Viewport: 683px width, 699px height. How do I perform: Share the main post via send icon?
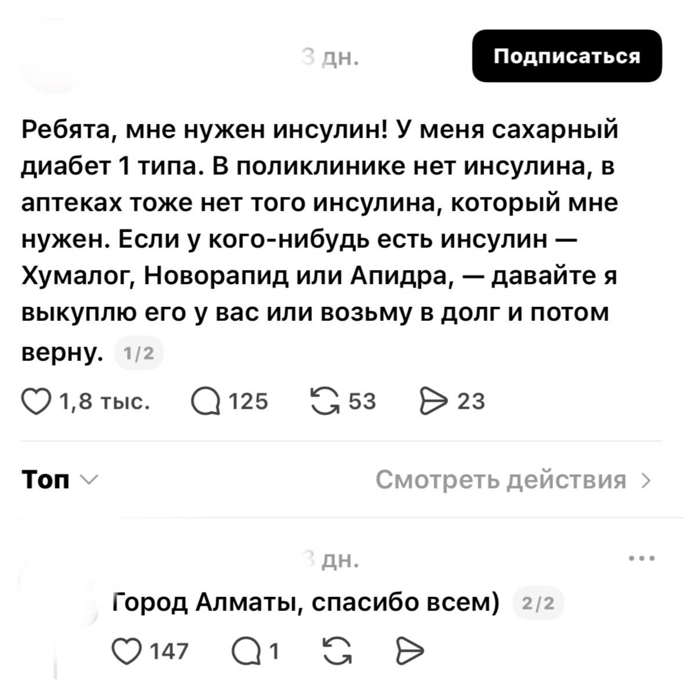tap(433, 401)
